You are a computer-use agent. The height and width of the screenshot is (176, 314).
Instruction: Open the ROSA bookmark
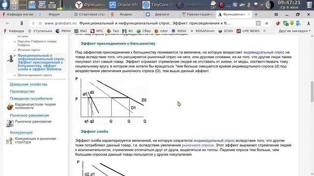179,31
